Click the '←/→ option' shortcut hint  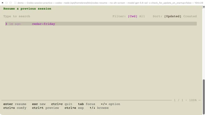[111, 104]
